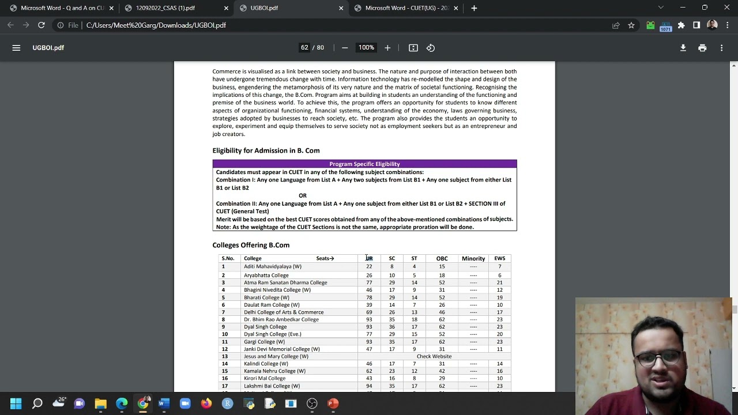Open a new Chrome tab

point(474,8)
